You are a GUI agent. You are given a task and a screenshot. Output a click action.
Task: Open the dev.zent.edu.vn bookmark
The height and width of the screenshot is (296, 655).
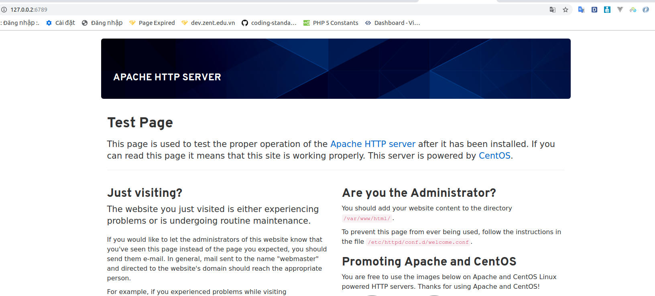coord(208,23)
